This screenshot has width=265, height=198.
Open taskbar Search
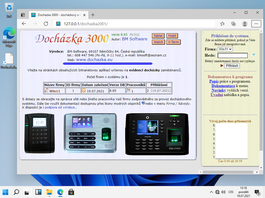coord(16,192)
